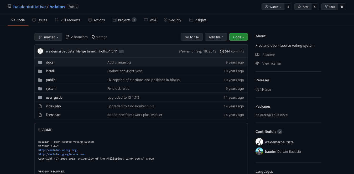Click the public folder icon
Screen dimensions: 354x174
(x=40, y=80)
